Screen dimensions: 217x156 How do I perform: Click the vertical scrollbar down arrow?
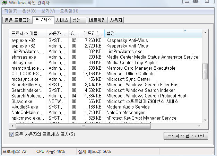tap(205, 120)
